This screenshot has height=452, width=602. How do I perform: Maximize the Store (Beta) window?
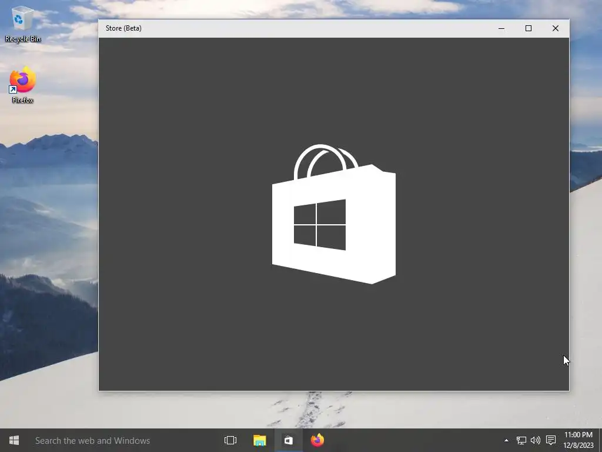(529, 28)
